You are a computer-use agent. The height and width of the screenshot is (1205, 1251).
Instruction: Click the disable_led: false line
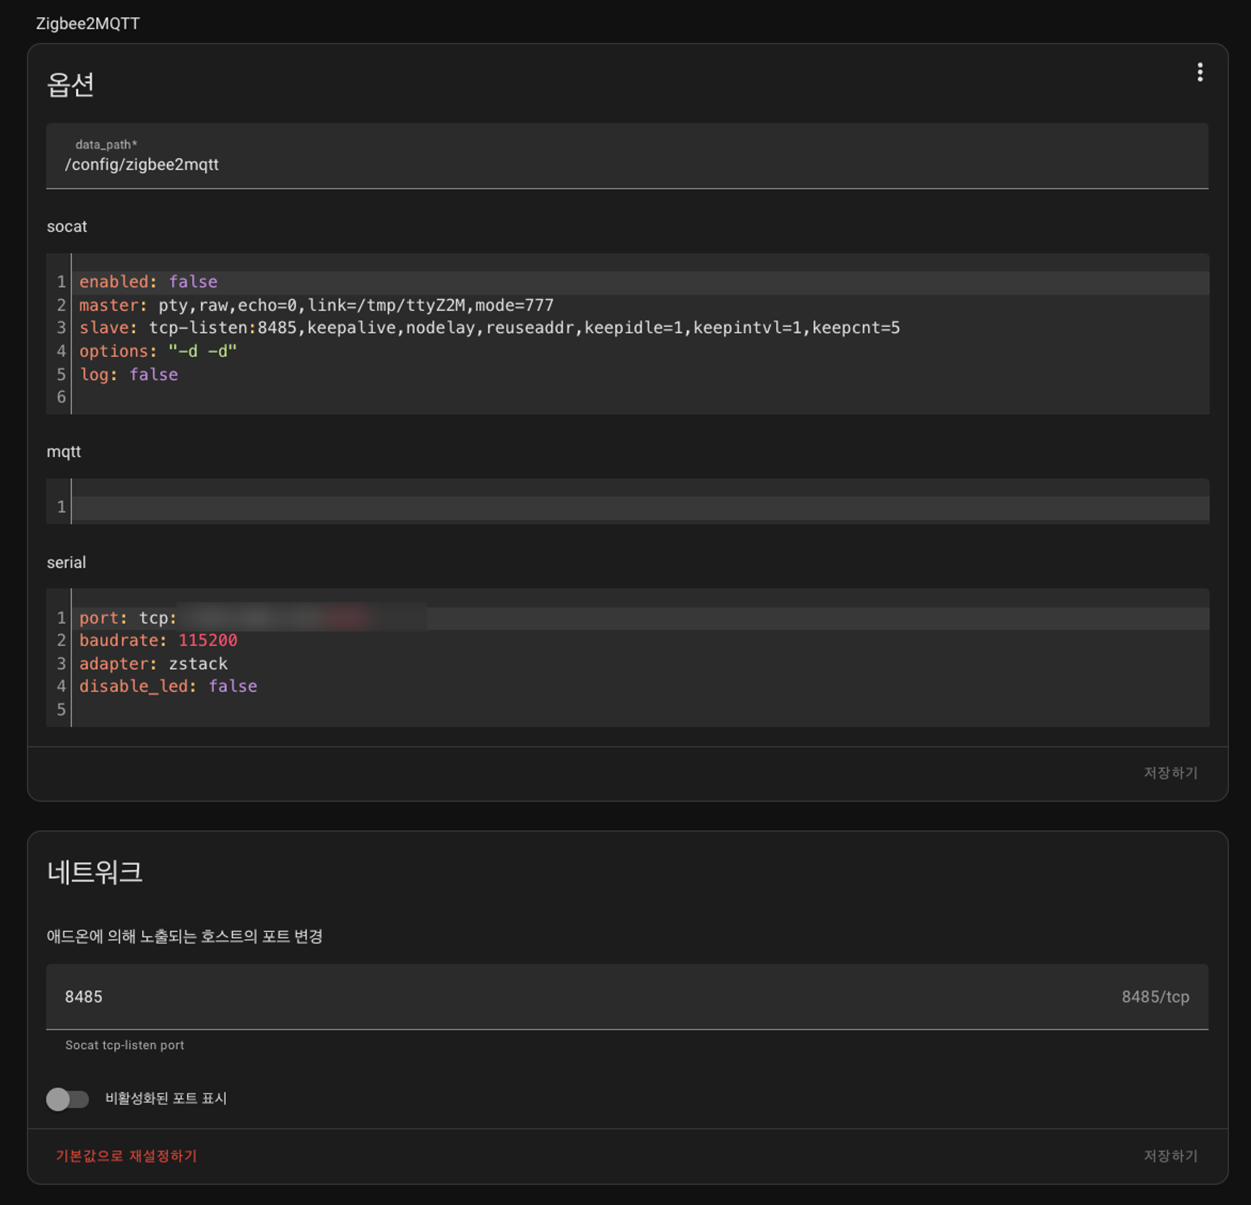coord(168,686)
